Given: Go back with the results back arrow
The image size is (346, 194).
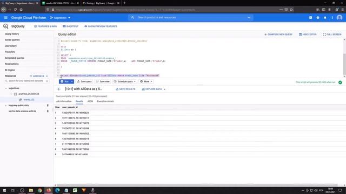Looking at the screenshot, I should click(59, 89).
